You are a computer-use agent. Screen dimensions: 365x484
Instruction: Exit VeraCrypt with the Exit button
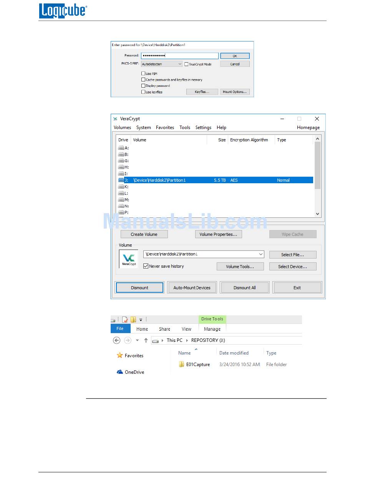click(297, 288)
